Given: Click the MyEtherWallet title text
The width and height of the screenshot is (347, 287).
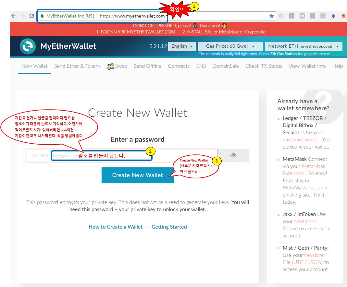Looking at the screenshot, I should pyautogui.click(x=68, y=46).
